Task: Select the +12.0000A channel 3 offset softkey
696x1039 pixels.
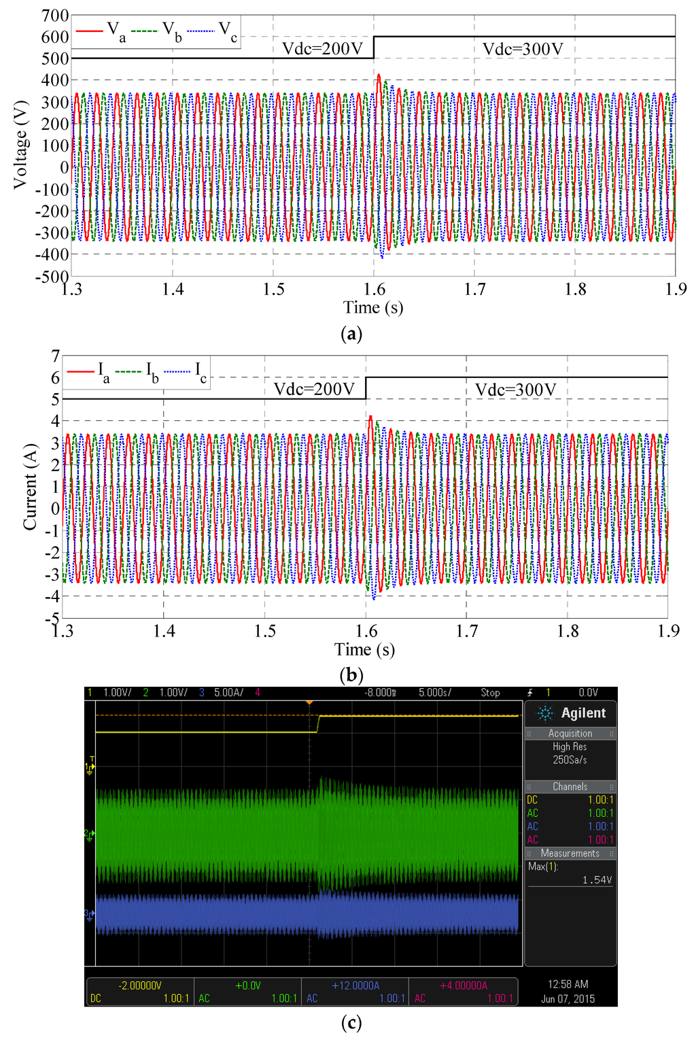Action: pyautogui.click(x=355, y=991)
